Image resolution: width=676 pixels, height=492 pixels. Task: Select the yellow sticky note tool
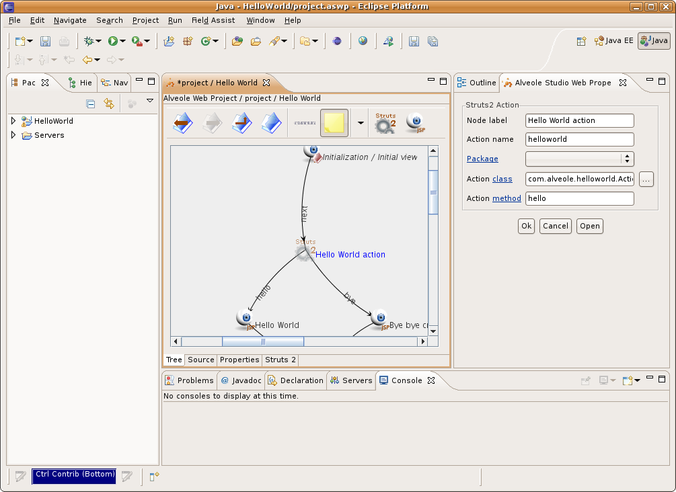coord(334,123)
